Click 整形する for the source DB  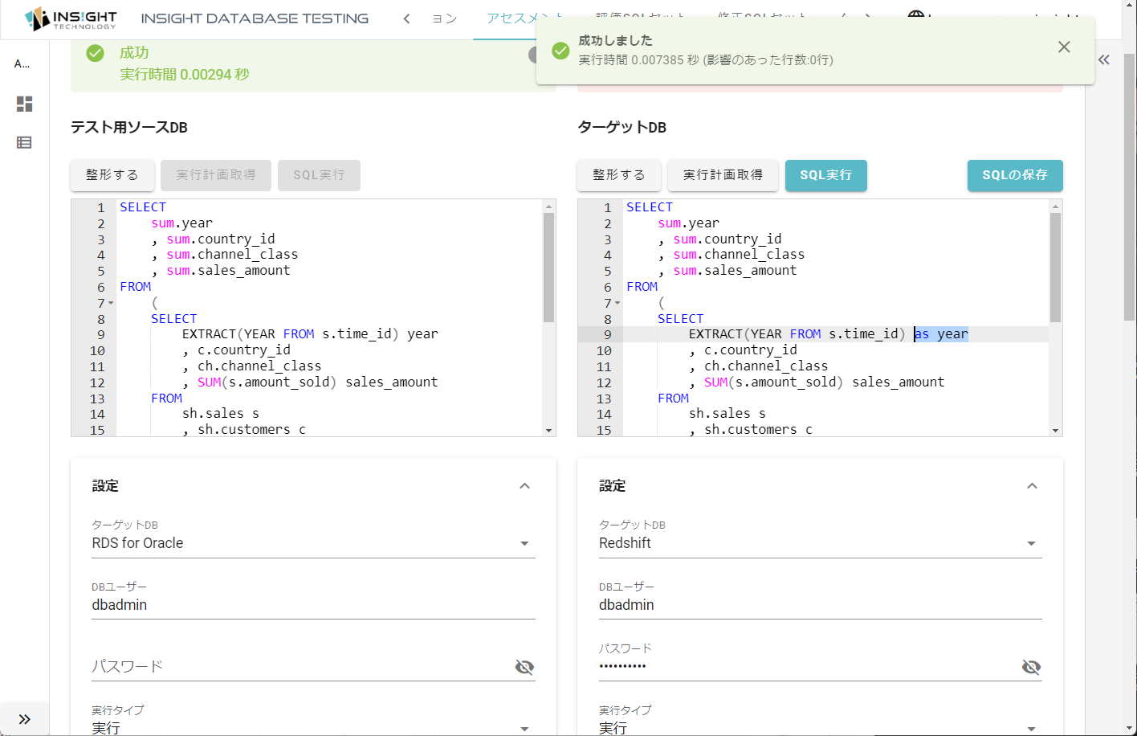[112, 175]
